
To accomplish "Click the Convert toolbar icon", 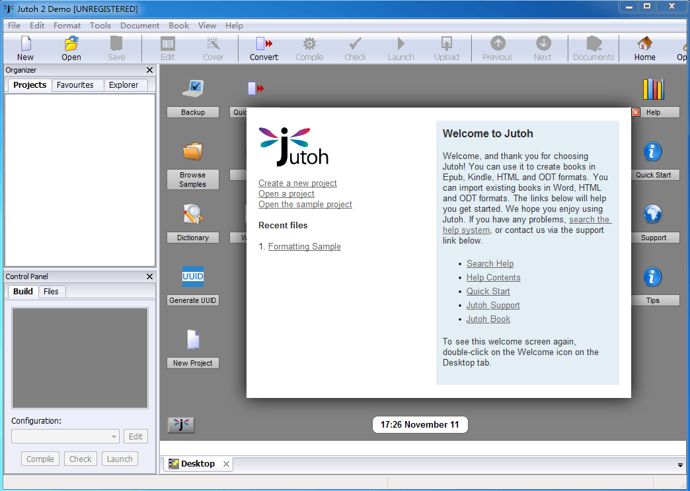I will pyautogui.click(x=263, y=48).
